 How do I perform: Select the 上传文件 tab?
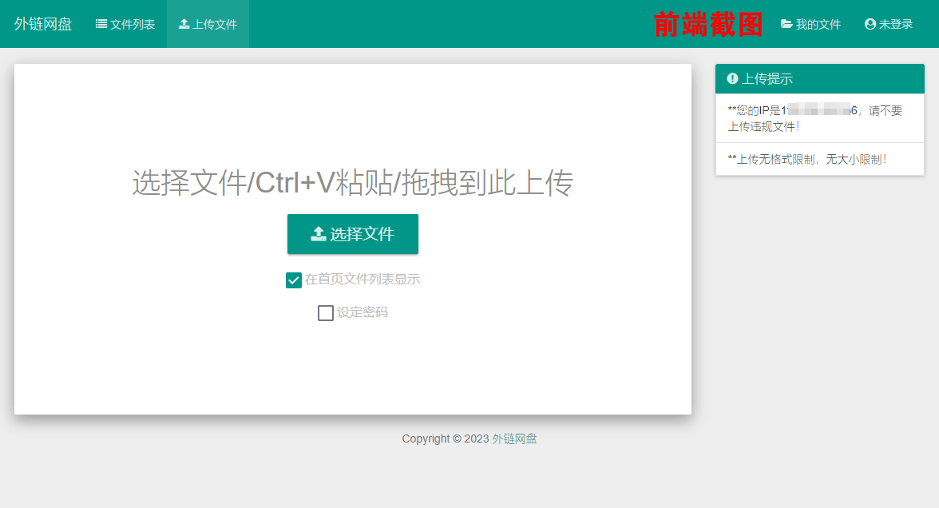coord(208,24)
